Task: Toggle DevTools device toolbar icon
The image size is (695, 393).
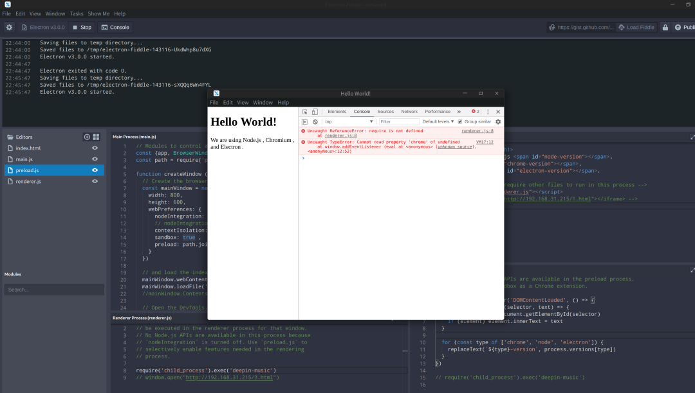Action: [x=315, y=112]
